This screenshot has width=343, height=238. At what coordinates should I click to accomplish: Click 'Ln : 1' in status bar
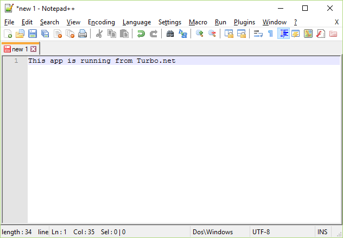coord(59,232)
